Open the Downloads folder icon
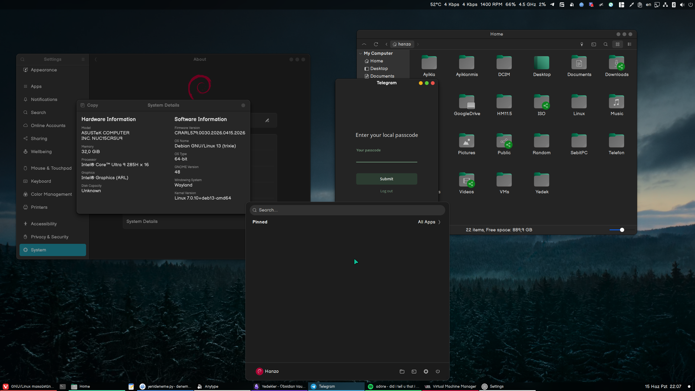Viewport: 695px width, 391px height. click(x=617, y=66)
